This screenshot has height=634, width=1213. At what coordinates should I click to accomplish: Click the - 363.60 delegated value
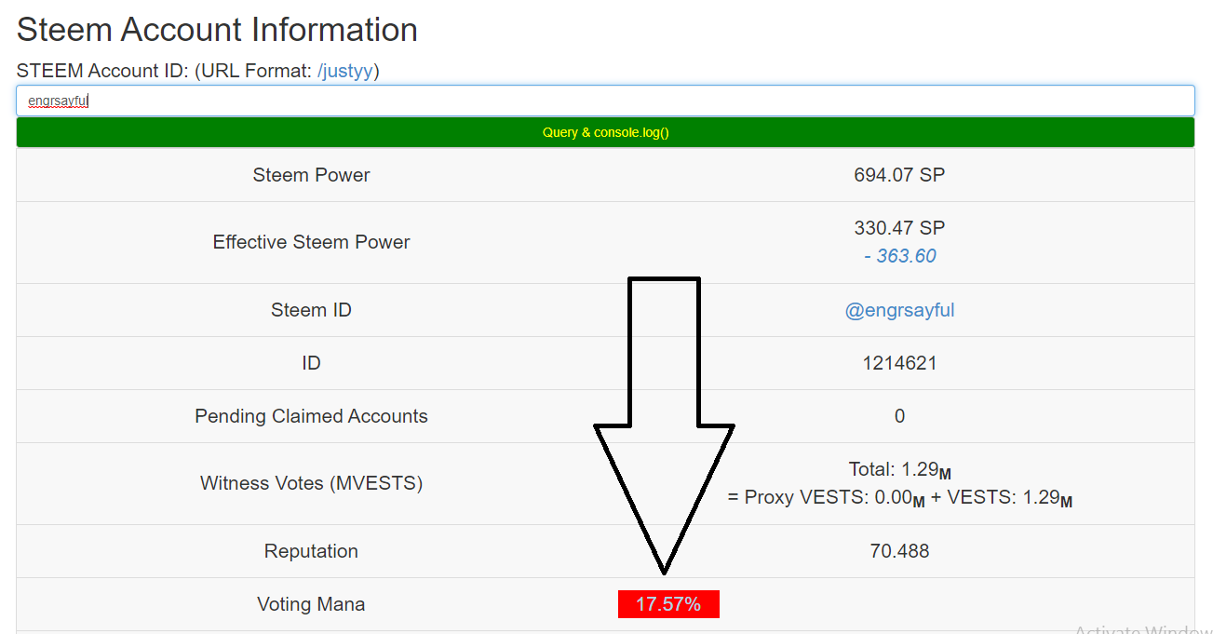click(899, 256)
